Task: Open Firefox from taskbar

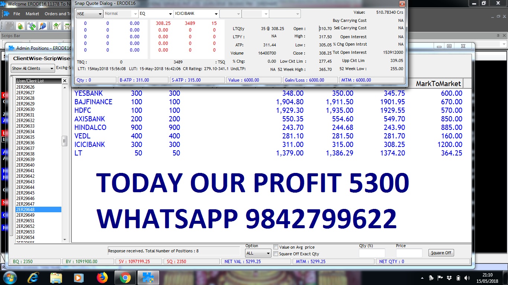Action: tap(102, 277)
